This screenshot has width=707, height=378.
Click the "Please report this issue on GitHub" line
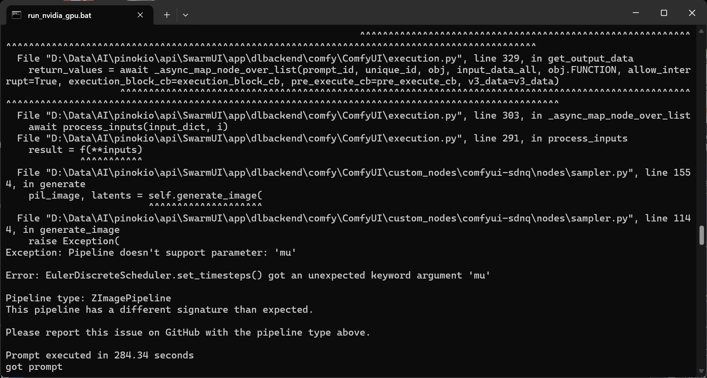(188, 333)
